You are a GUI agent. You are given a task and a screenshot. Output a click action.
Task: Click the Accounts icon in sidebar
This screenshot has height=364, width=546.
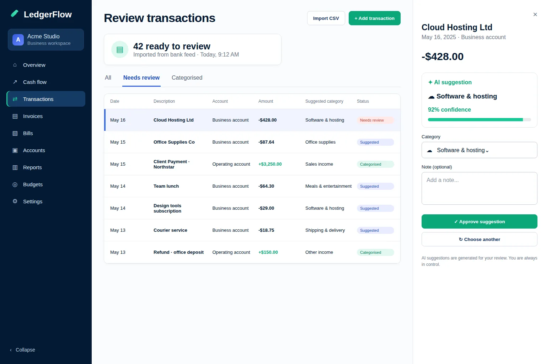click(x=15, y=150)
